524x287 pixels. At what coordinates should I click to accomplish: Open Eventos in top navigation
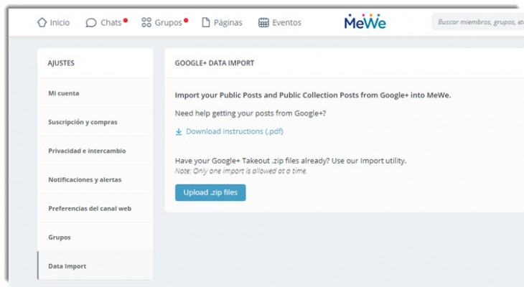click(280, 22)
